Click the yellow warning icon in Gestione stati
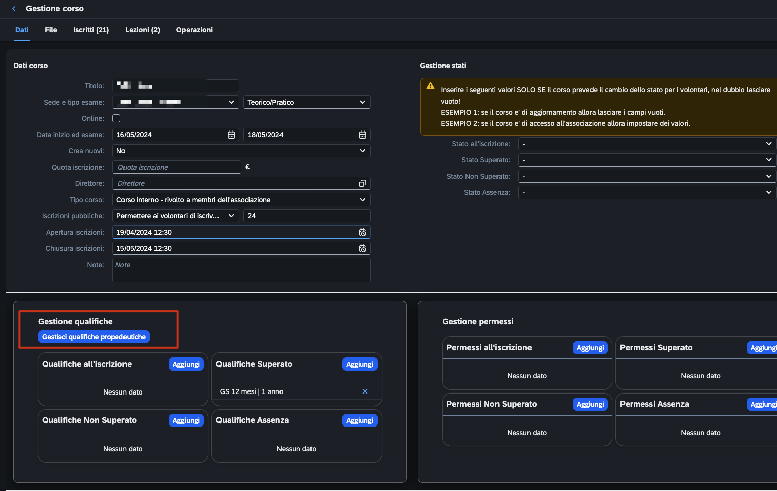The width and height of the screenshot is (777, 491). (x=430, y=86)
